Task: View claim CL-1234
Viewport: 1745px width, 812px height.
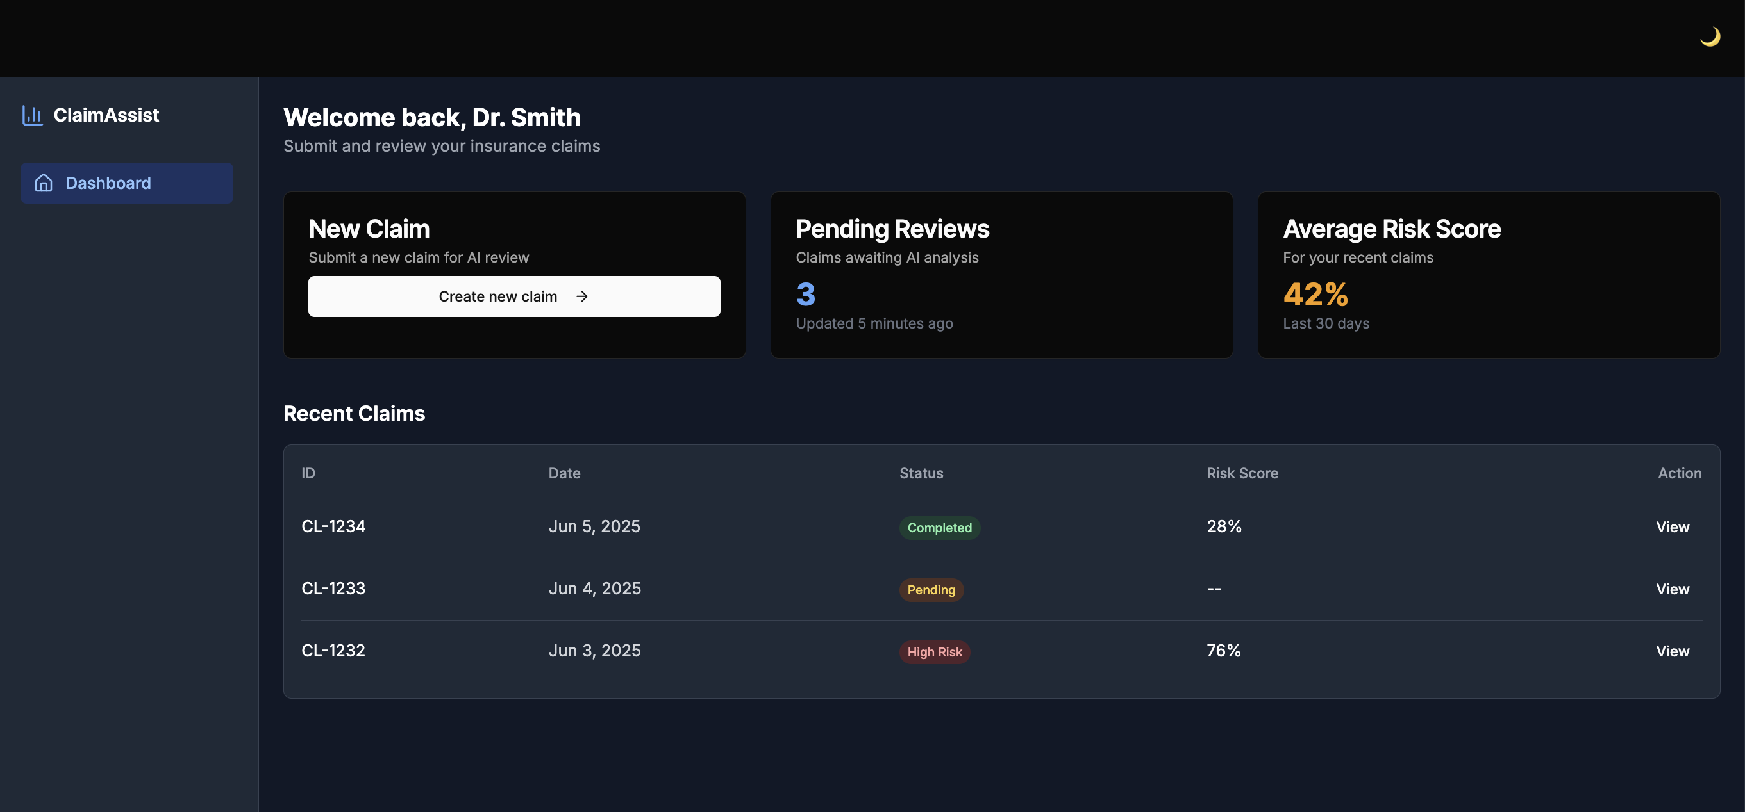Action: [x=1672, y=526]
